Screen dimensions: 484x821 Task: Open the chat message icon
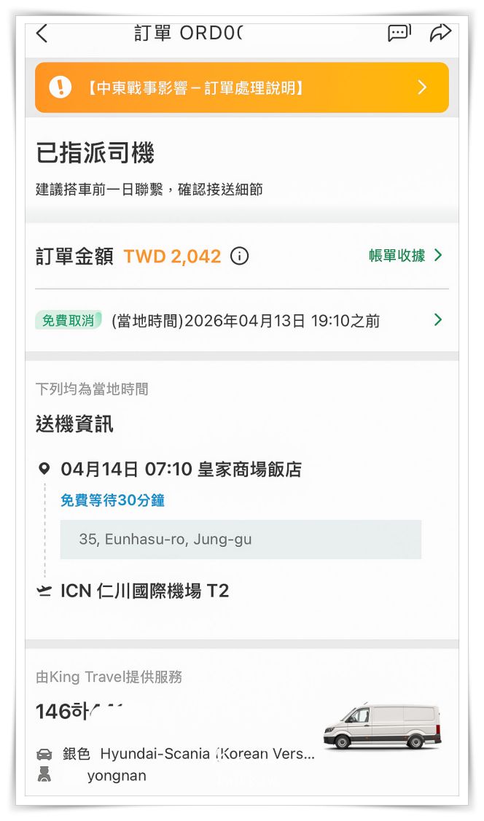[x=399, y=34]
